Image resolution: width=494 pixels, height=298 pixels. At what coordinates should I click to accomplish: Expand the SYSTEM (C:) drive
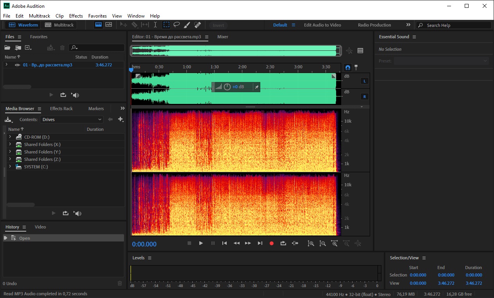coord(10,167)
